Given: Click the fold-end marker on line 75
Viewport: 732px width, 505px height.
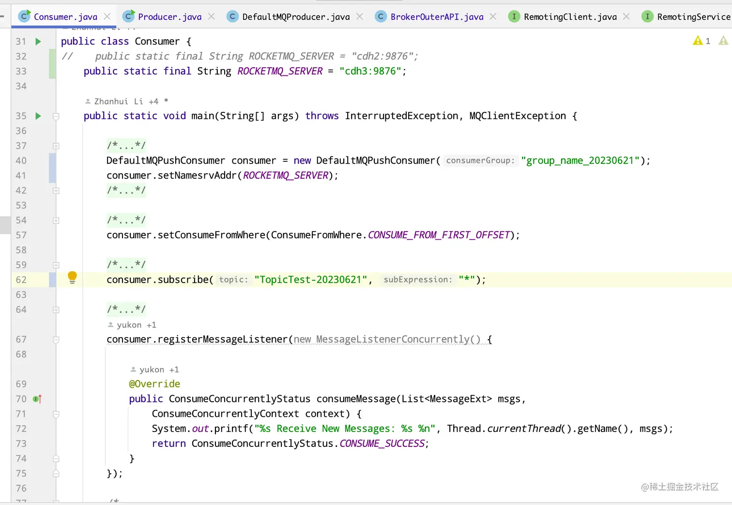Looking at the screenshot, I should pos(56,474).
